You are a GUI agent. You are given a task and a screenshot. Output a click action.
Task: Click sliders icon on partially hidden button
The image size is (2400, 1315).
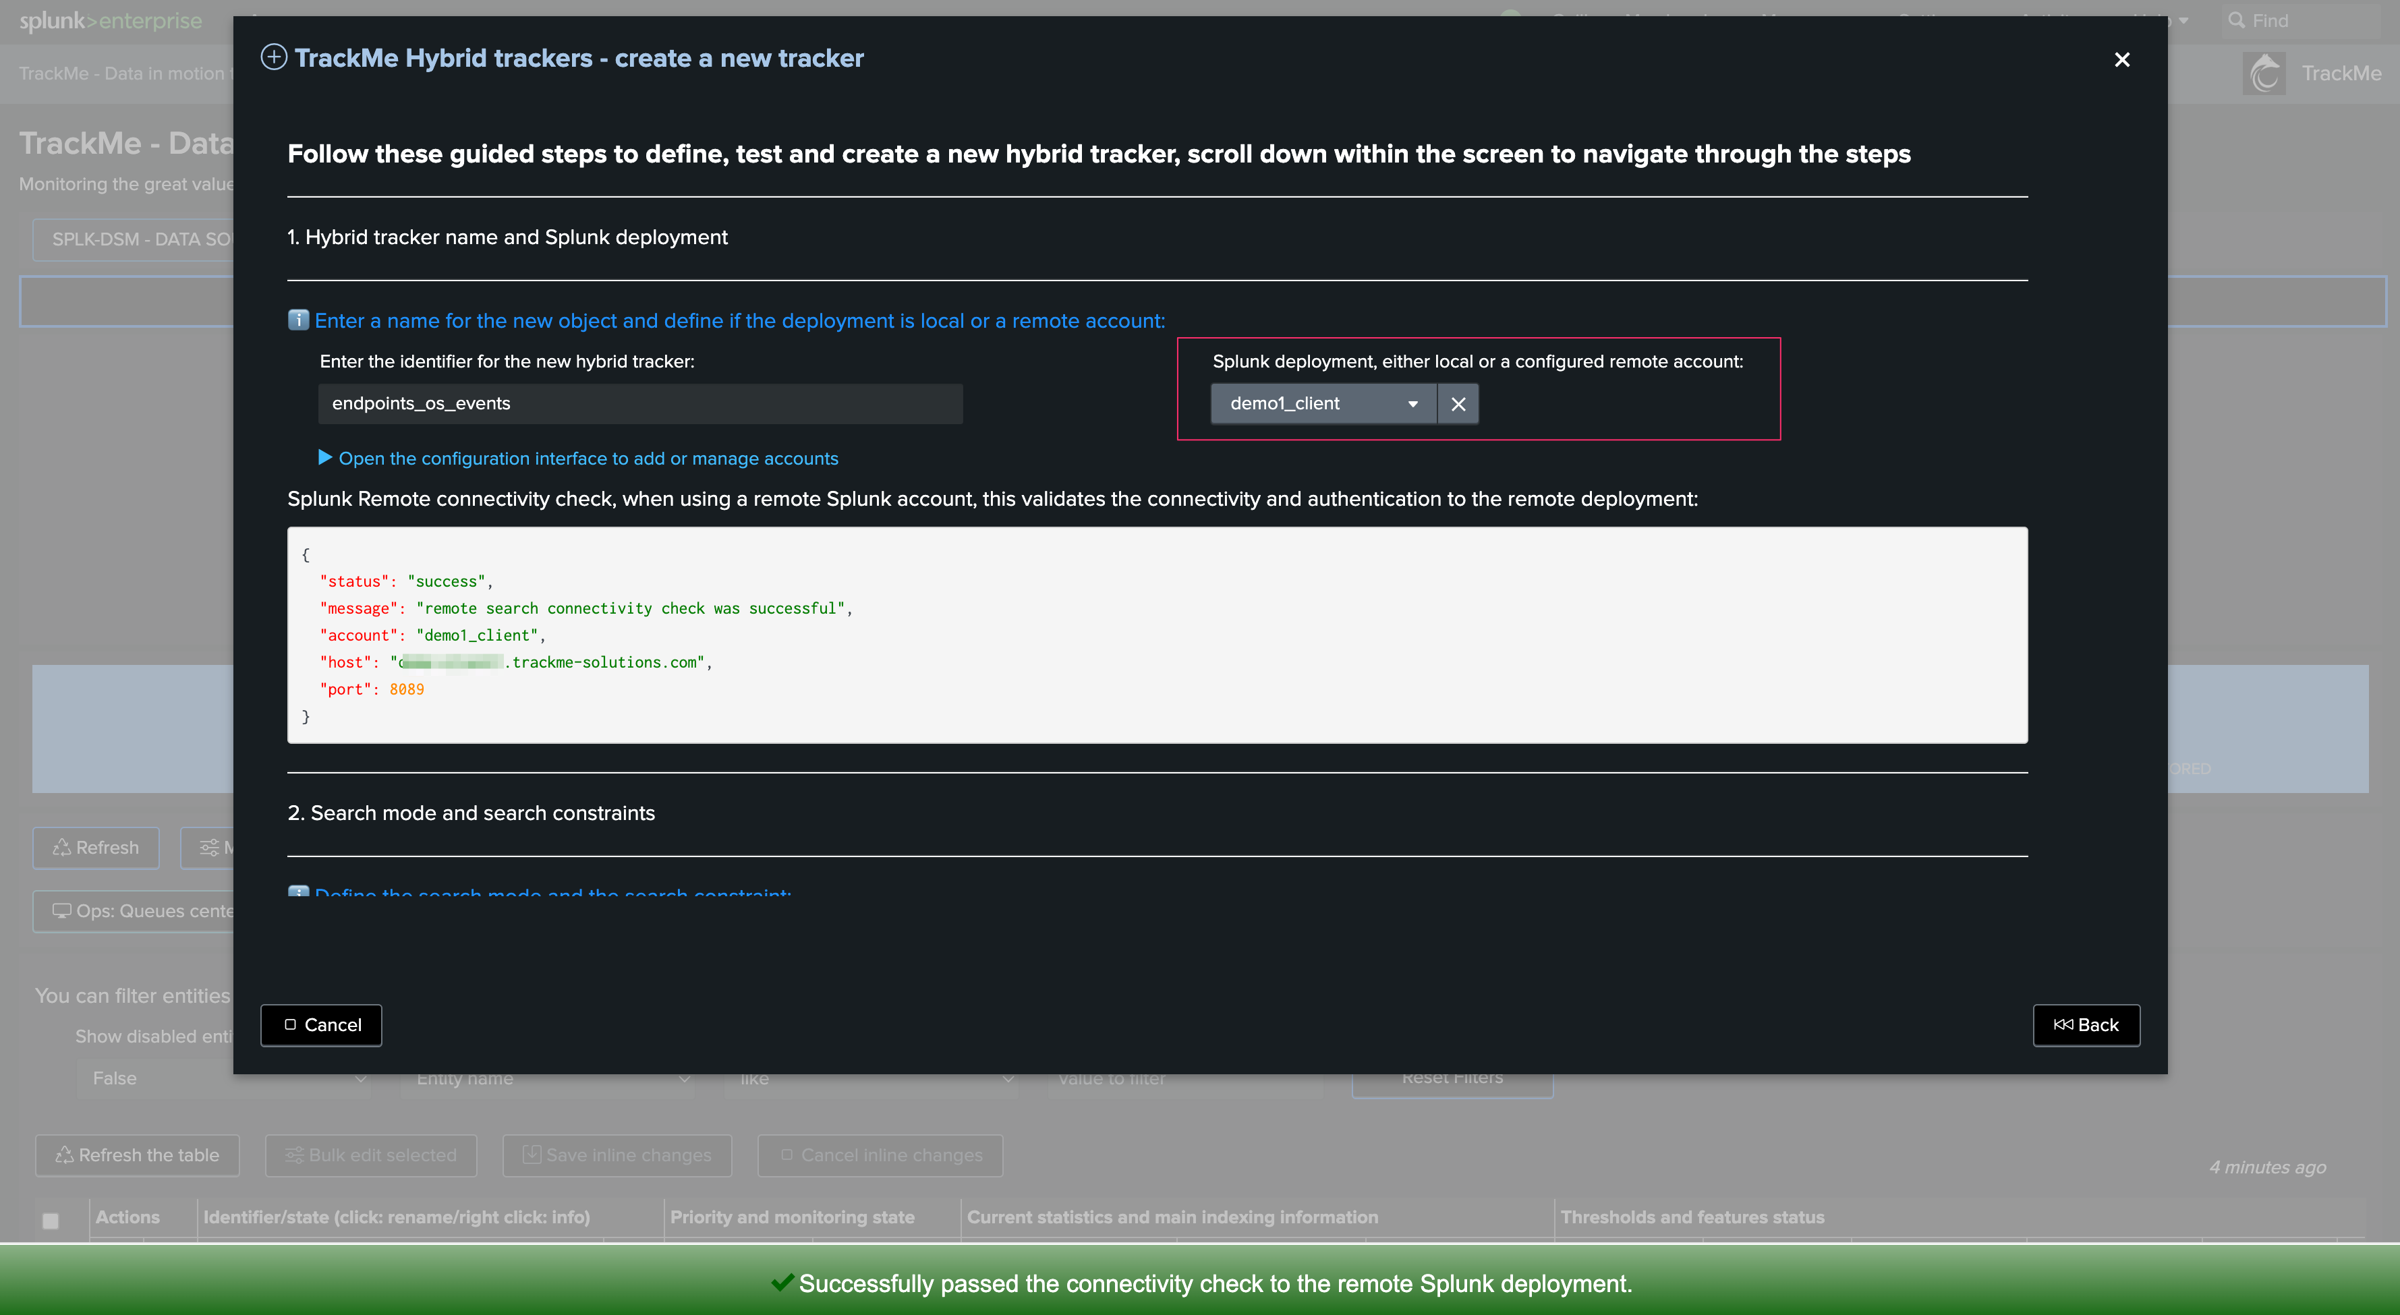tap(208, 848)
